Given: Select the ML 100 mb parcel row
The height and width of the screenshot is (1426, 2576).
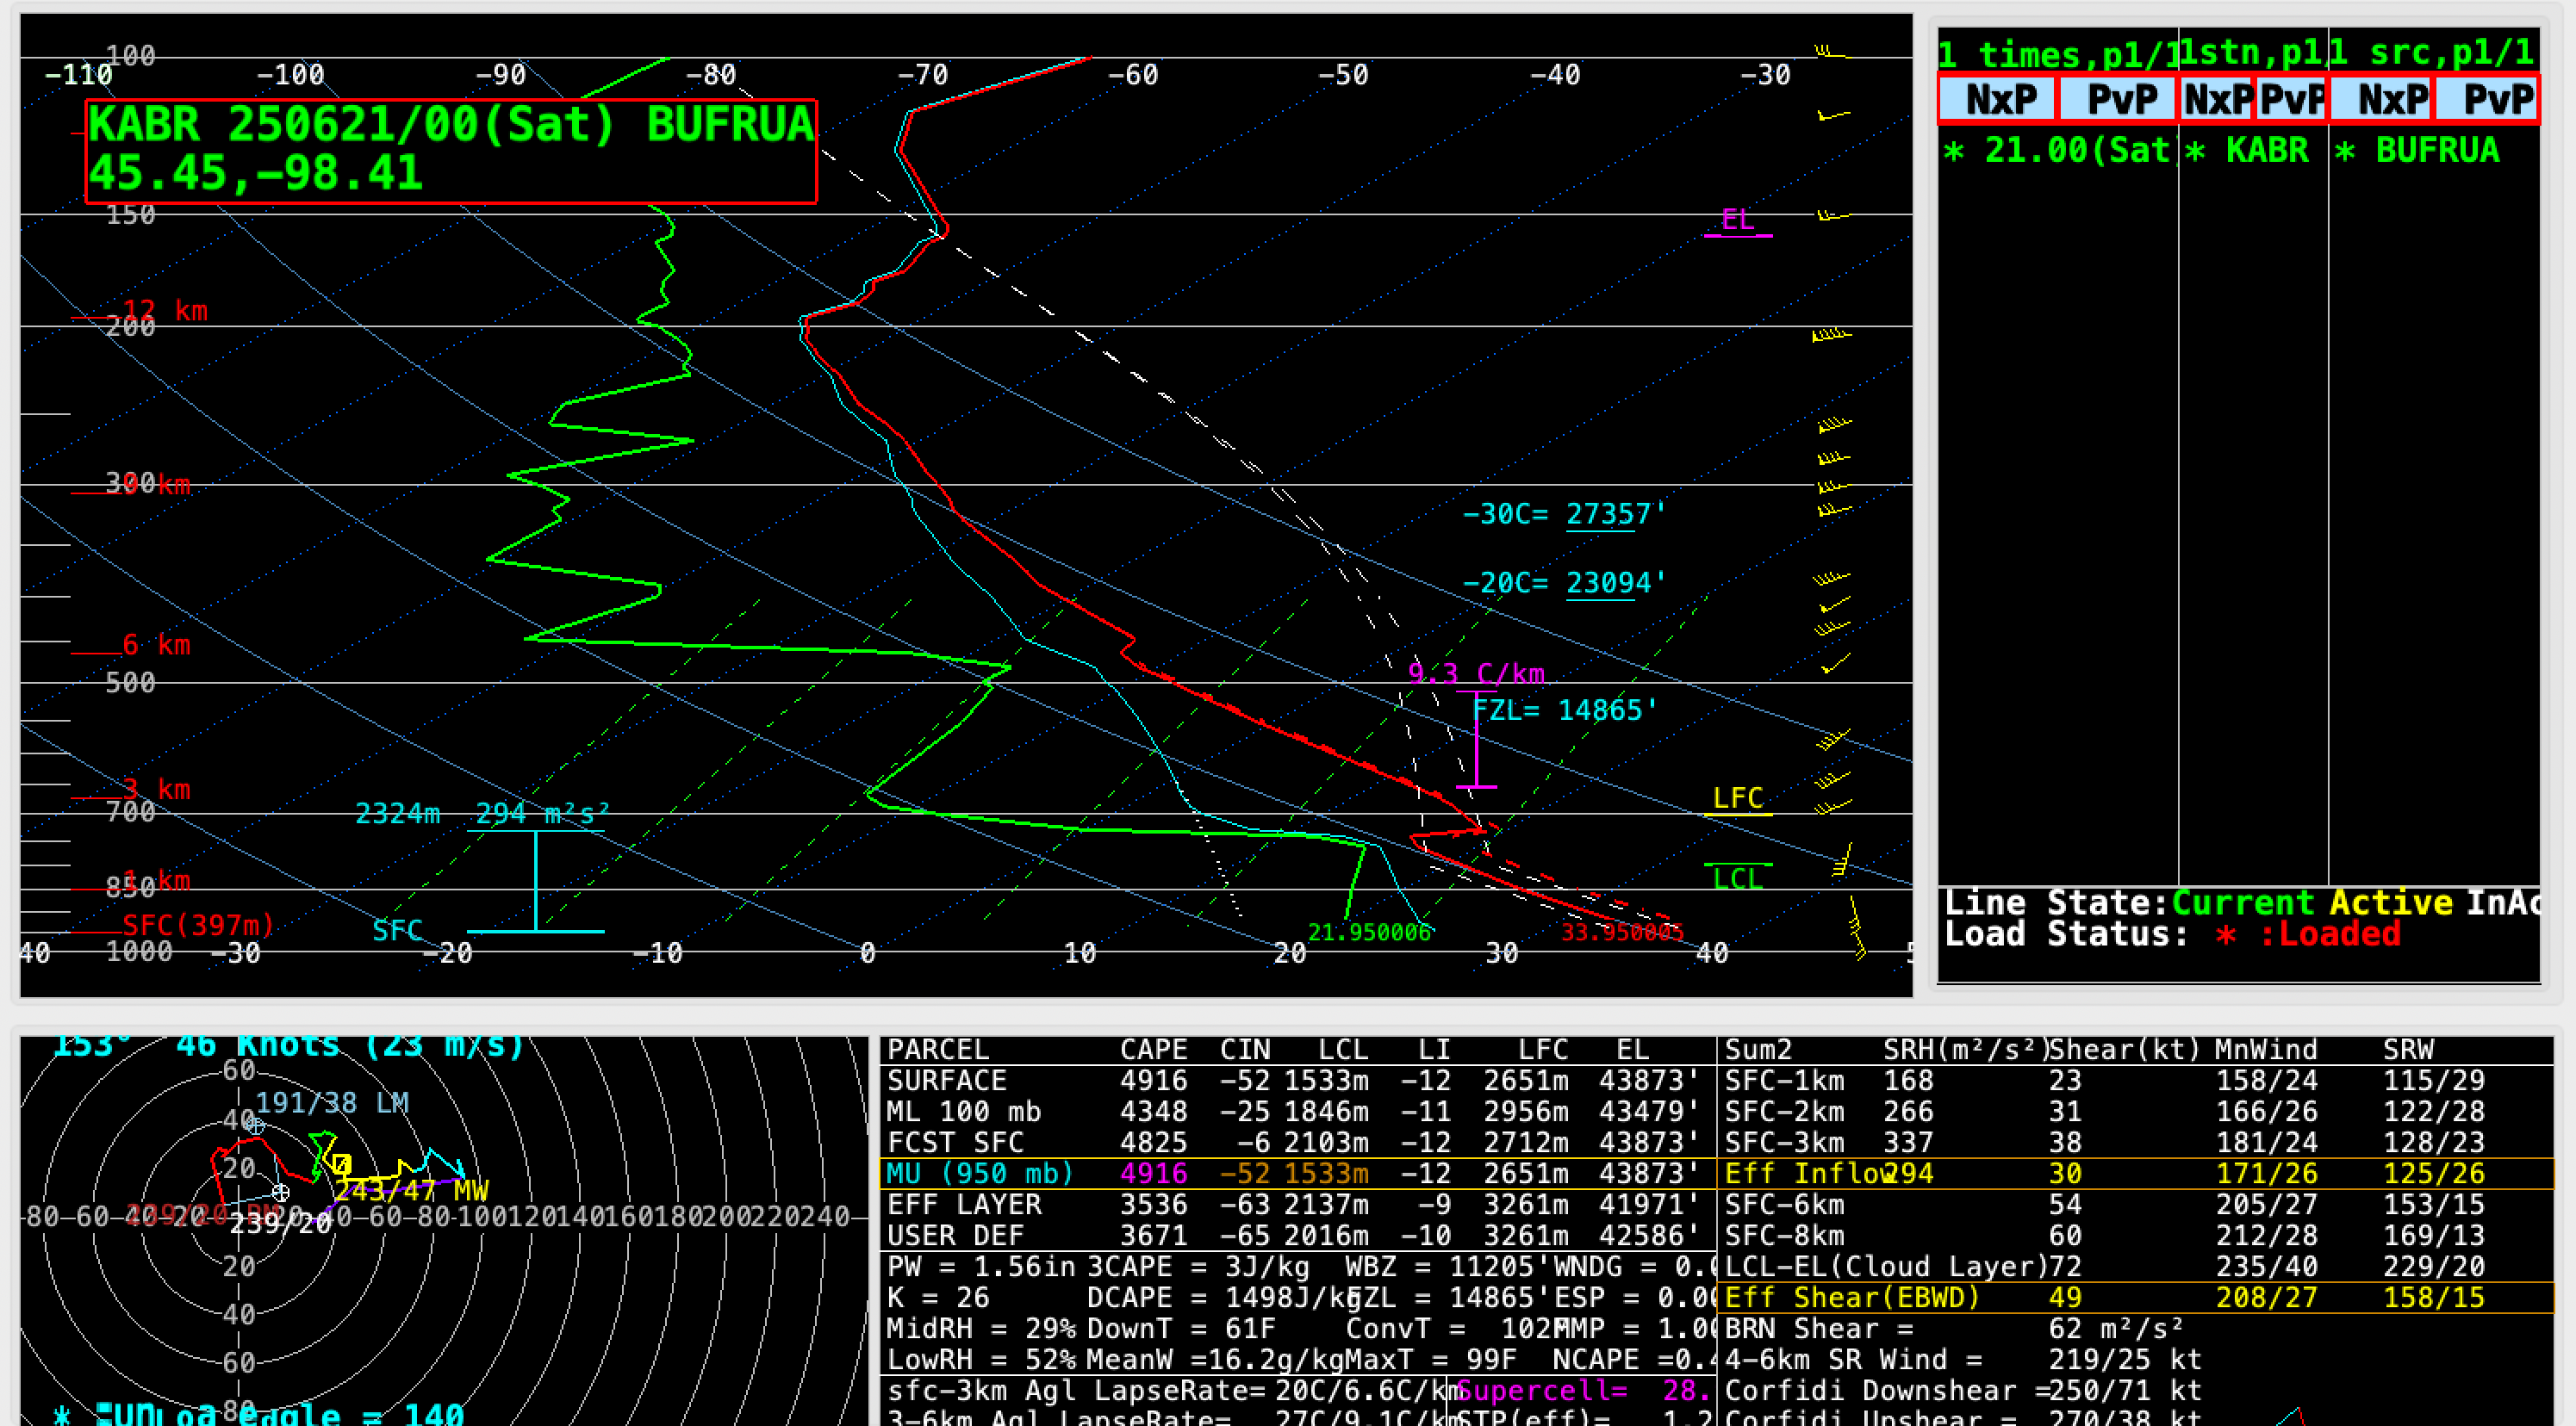Looking at the screenshot, I should click(1297, 1111).
